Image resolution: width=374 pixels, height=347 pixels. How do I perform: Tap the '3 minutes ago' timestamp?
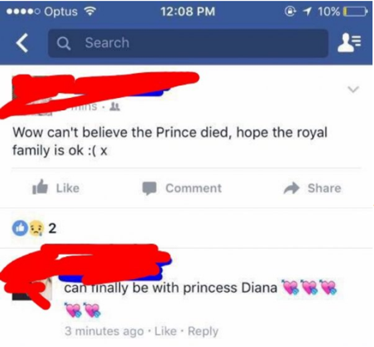[x=104, y=331]
